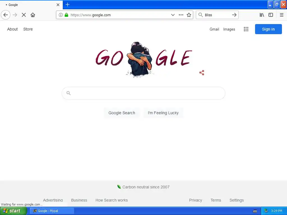The height and width of the screenshot is (215, 287).
Task: Select the Google tab
Action: [31, 5]
